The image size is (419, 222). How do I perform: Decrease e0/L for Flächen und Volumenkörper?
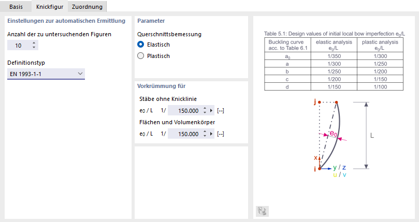205,136
